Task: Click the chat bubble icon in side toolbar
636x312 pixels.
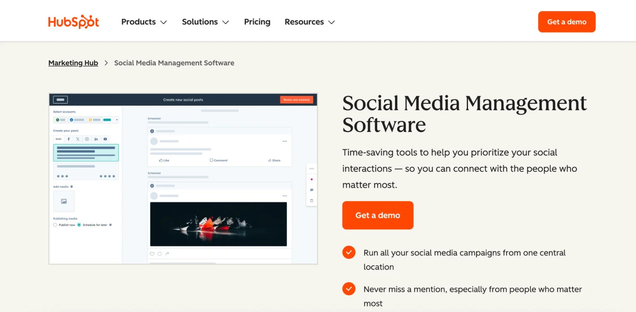Action: click(311, 190)
